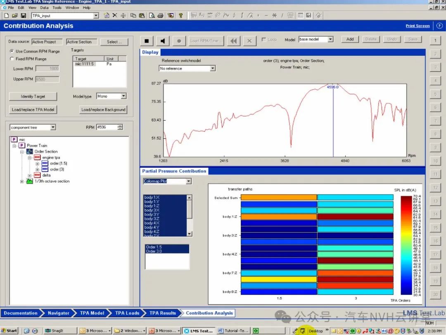Select the Use Common RPM Range option
Image resolution: width=446 pixels, height=335 pixels.
tap(12, 51)
